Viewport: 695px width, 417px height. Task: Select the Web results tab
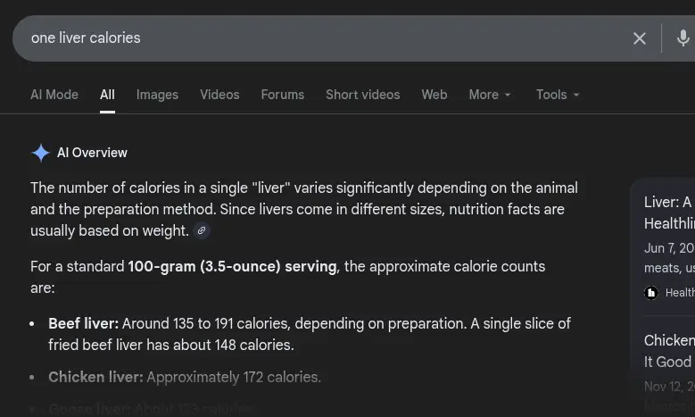pos(434,95)
